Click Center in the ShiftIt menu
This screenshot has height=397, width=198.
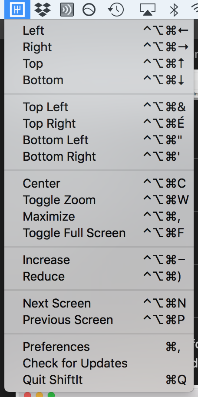click(x=99, y=184)
